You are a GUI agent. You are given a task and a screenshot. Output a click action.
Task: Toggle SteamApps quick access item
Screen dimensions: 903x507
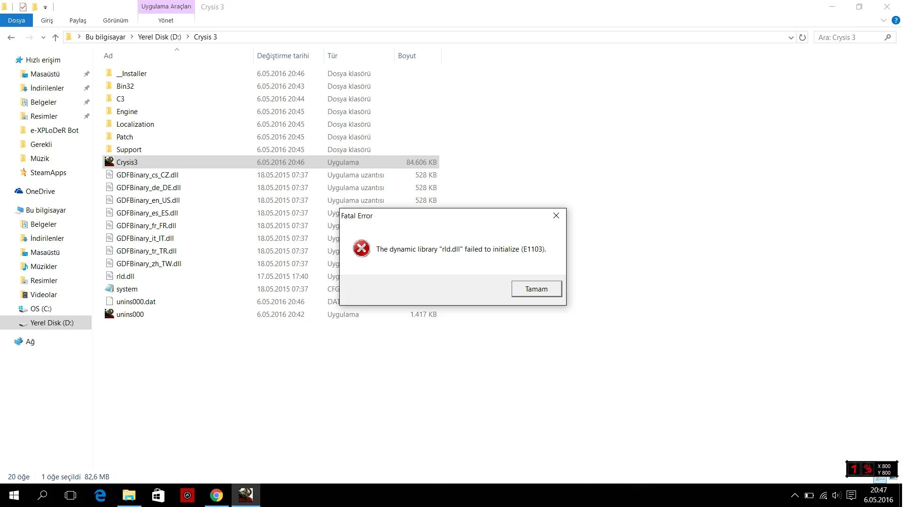click(48, 172)
